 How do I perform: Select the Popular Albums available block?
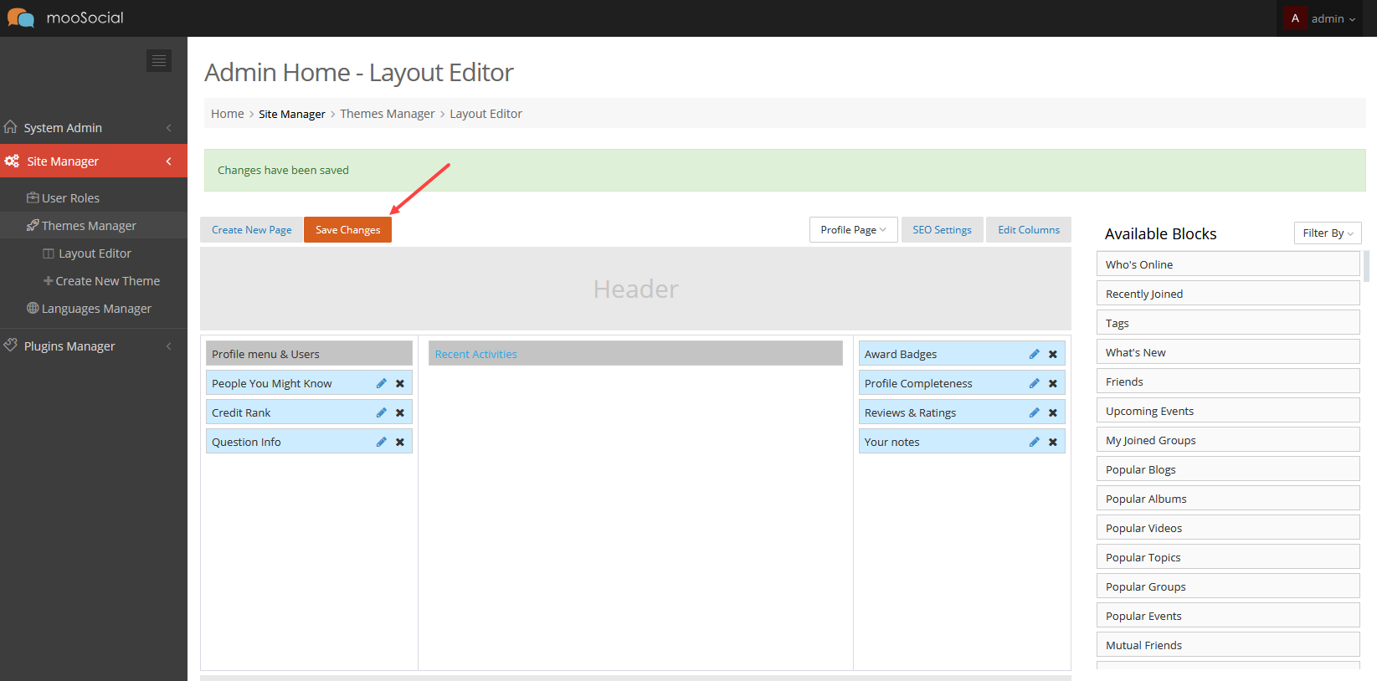[x=1228, y=499]
